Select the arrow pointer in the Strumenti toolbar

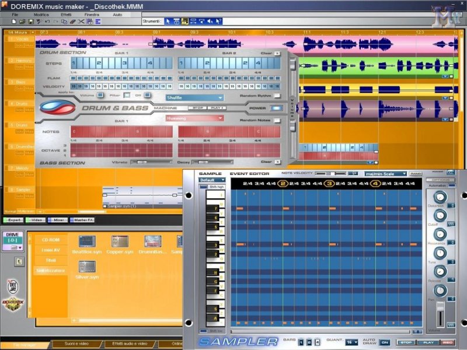point(168,21)
